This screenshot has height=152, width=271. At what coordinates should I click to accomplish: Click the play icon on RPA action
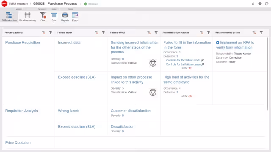tap(218, 42)
